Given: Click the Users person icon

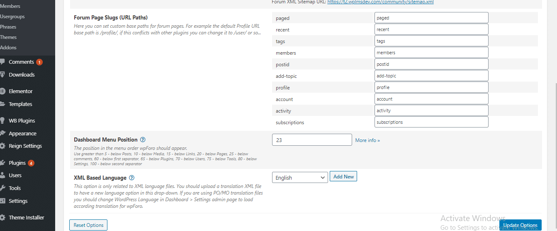Looking at the screenshot, I should click(2, 175).
